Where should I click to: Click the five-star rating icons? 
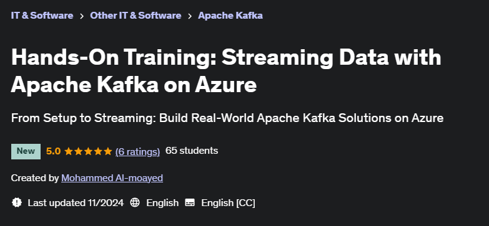pos(88,151)
